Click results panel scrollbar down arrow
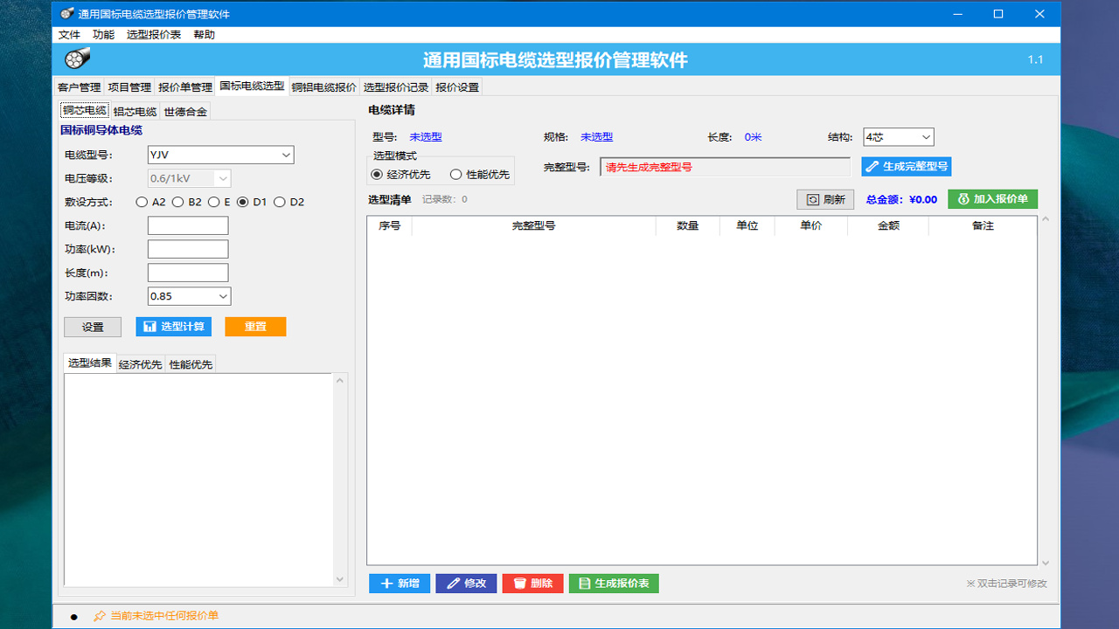Screen dimensions: 1119x629 (341, 579)
